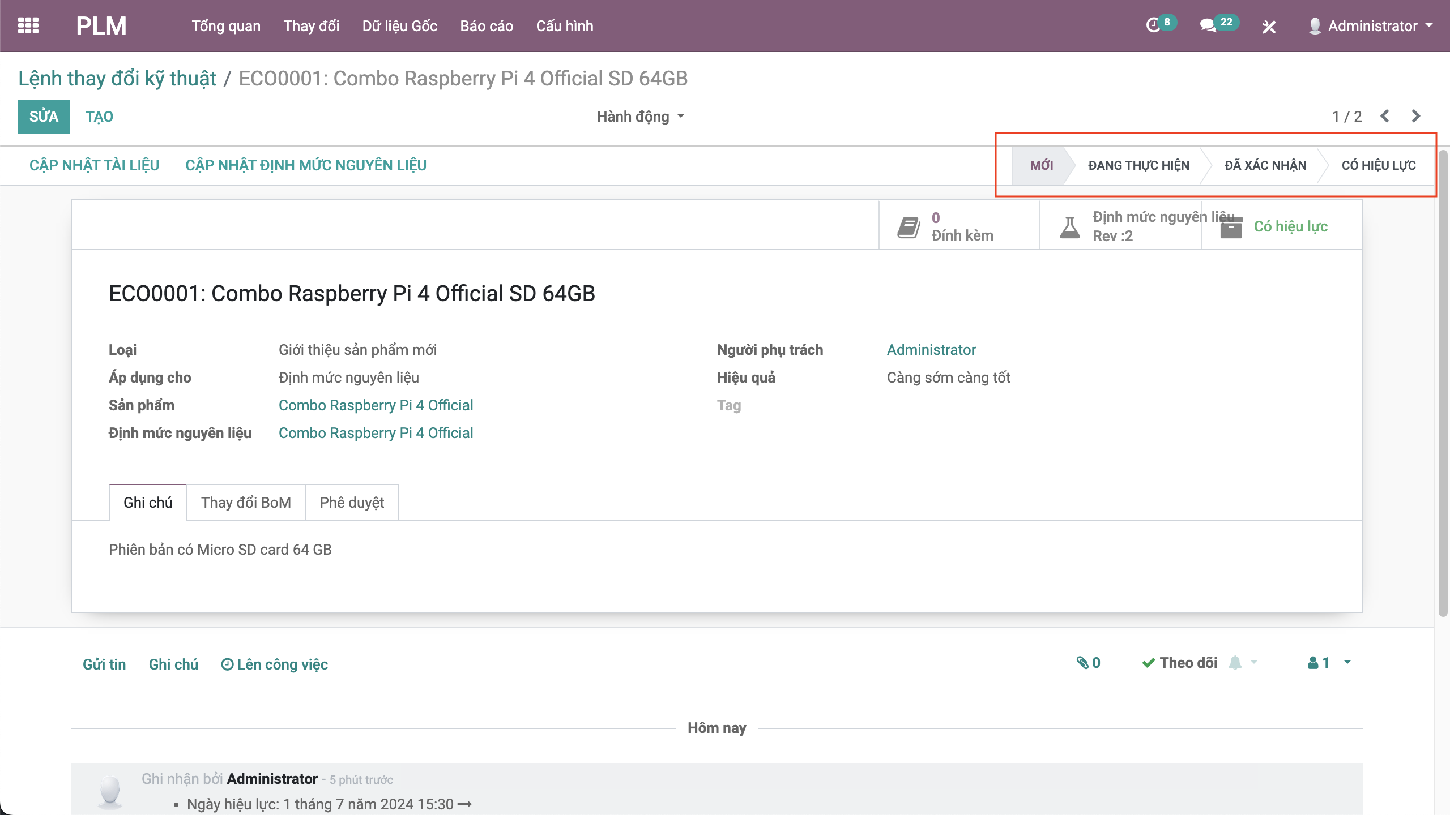Go to the previous record arrow
The height and width of the screenshot is (815, 1450).
click(1385, 117)
